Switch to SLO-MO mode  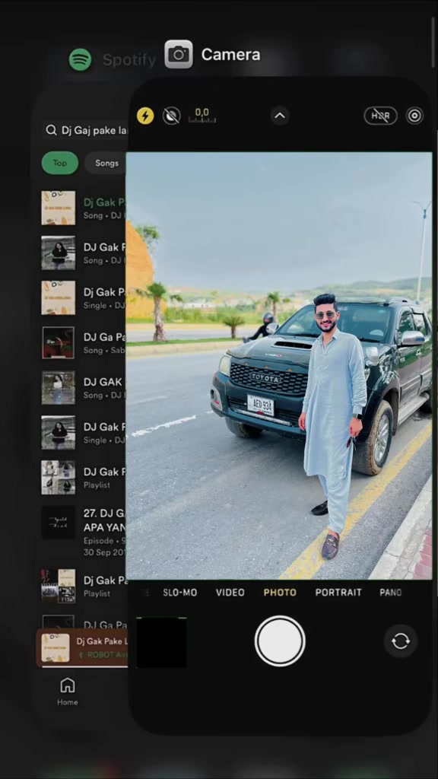click(x=179, y=593)
